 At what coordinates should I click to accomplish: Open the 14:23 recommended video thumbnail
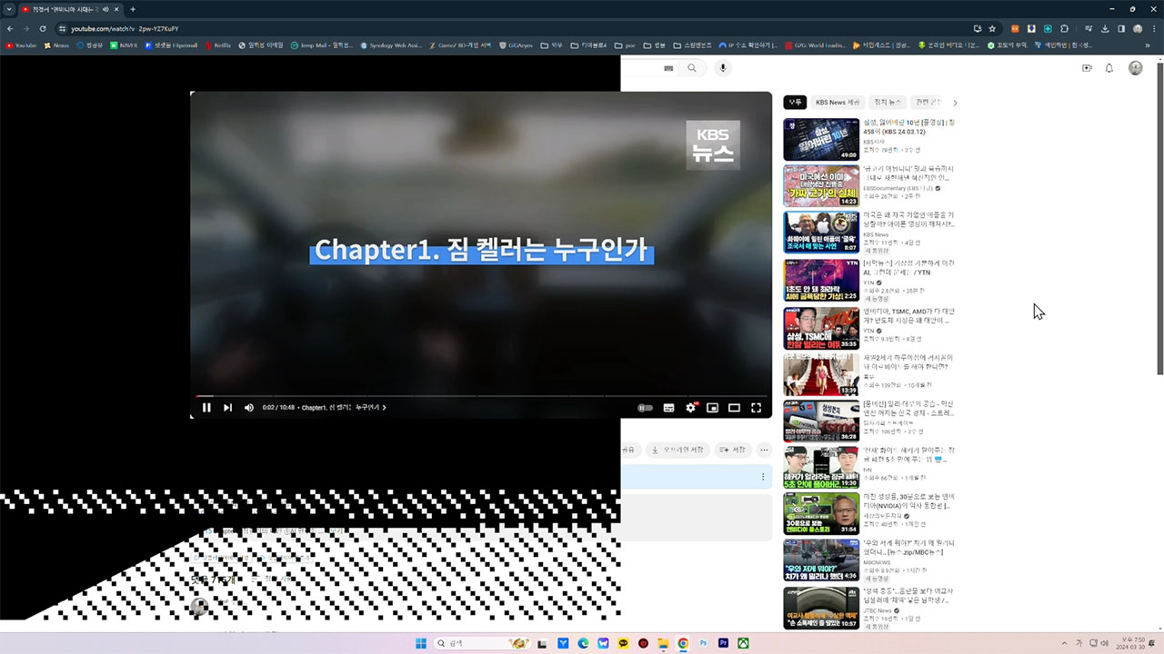(821, 186)
